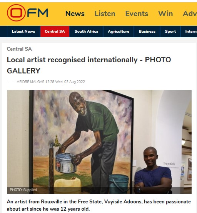Open the Agriculture news tab
Viewport: 197px width, 213px height.
pyautogui.click(x=119, y=32)
